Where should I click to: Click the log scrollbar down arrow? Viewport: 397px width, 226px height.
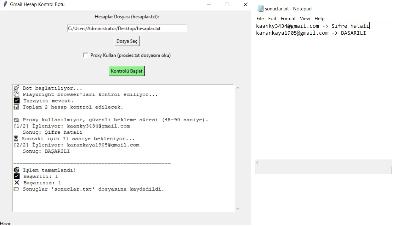[x=238, y=208]
